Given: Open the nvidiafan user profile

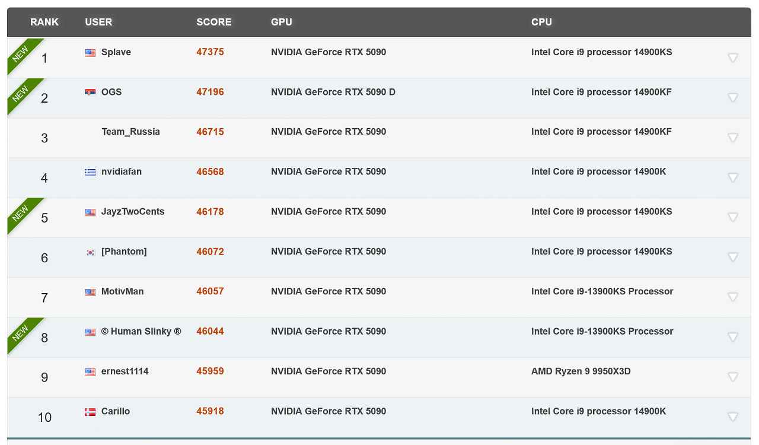Looking at the screenshot, I should coord(122,171).
